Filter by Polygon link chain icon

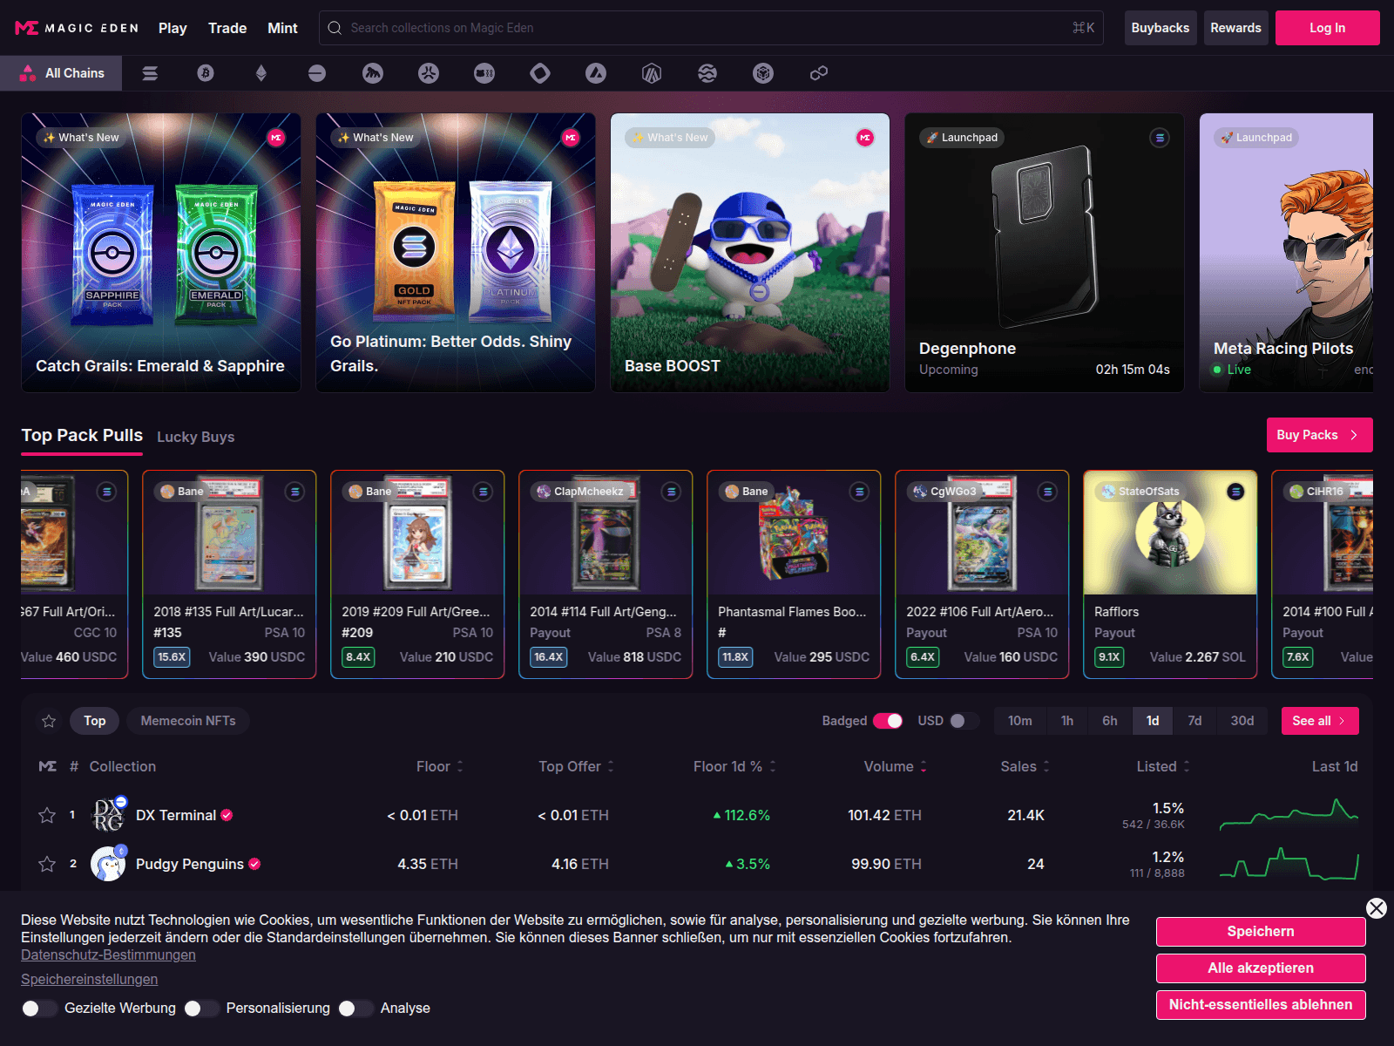819,73
